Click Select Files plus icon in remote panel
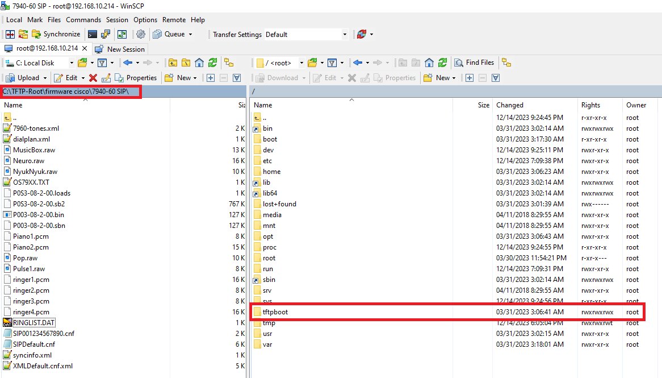This screenshot has width=662, height=378. (470, 78)
